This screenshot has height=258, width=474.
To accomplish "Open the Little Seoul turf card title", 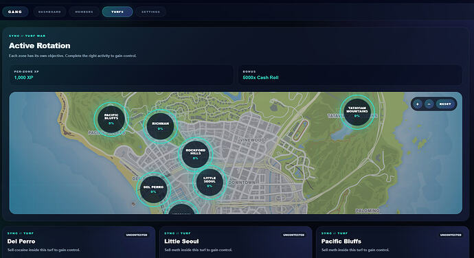I will pos(181,242).
